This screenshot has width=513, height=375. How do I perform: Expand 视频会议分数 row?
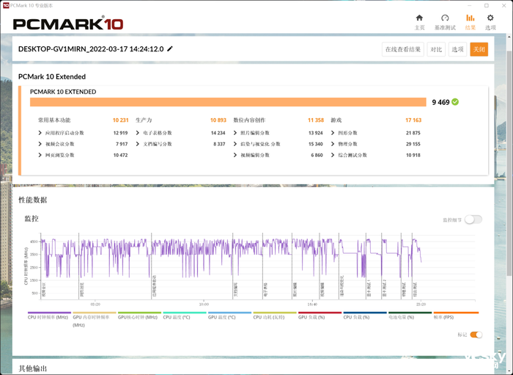tap(40, 144)
